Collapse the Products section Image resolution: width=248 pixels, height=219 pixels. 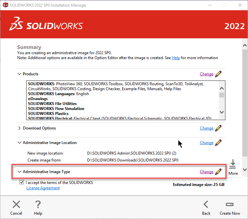[x=19, y=74]
